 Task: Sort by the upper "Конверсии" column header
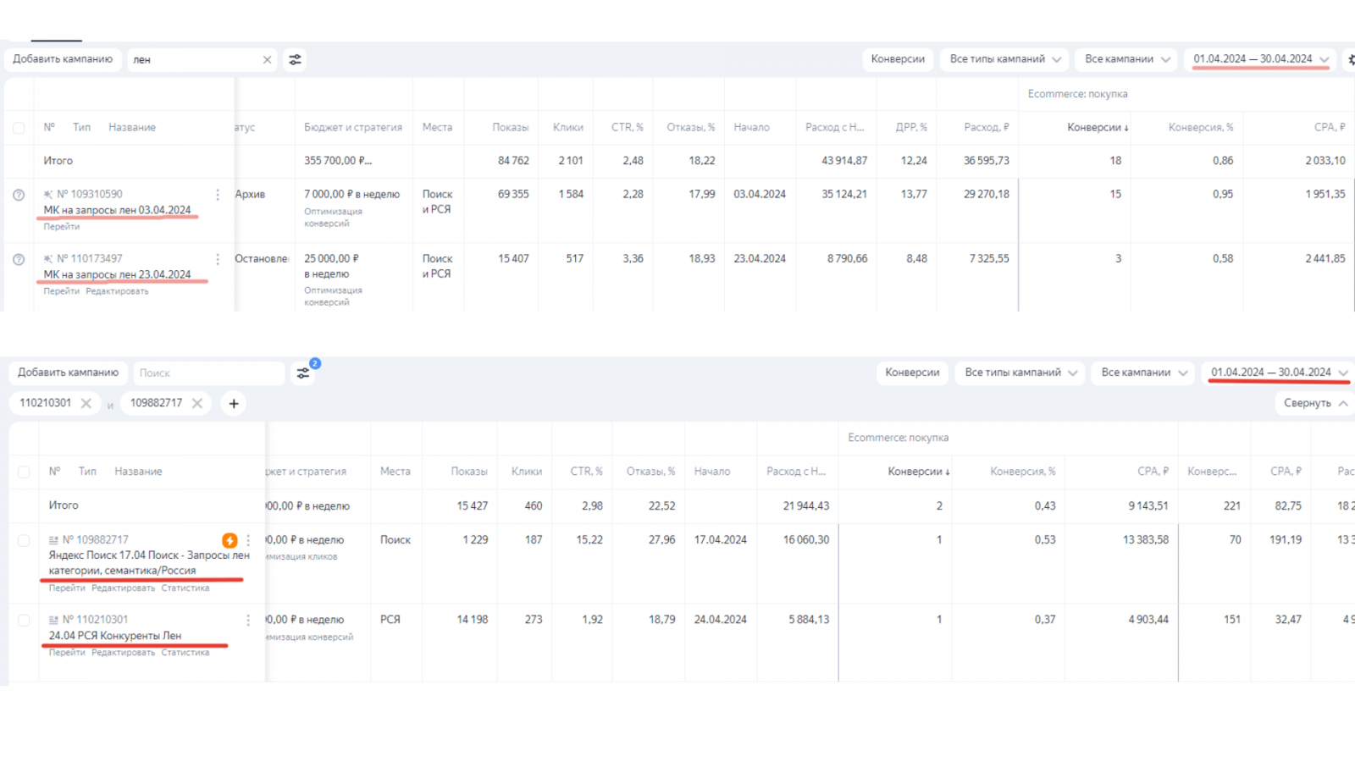(1097, 128)
